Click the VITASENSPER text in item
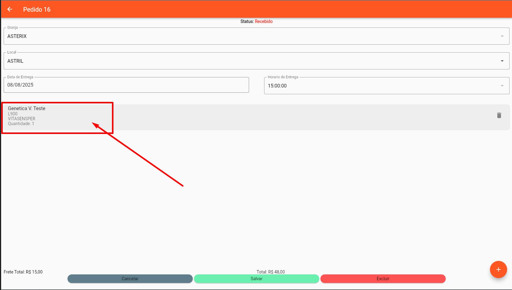 tap(22, 119)
